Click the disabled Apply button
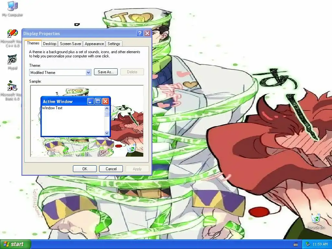This screenshot has width=332, height=249. [137, 169]
